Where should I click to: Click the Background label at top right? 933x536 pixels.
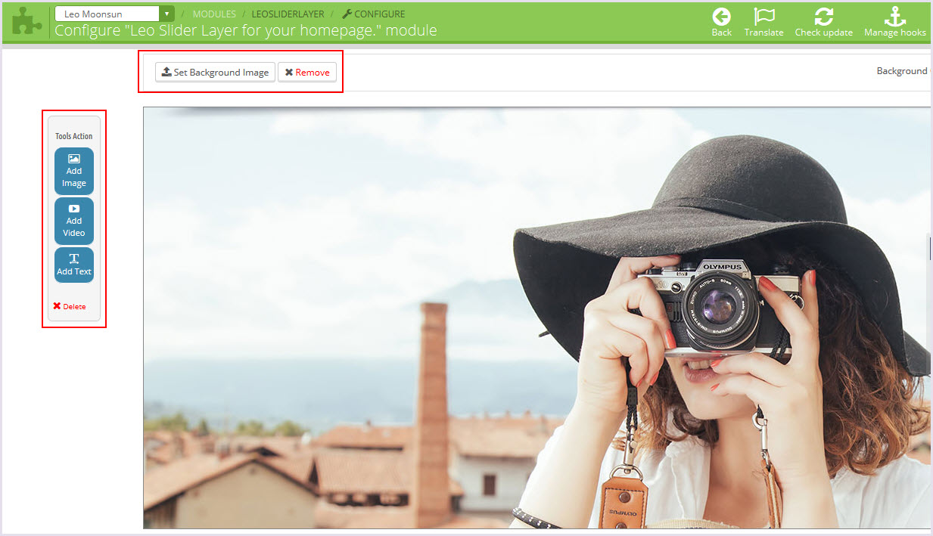tap(901, 71)
